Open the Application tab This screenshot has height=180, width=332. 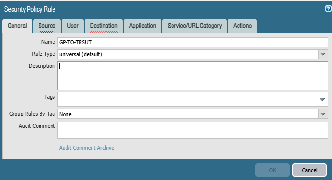[143, 26]
